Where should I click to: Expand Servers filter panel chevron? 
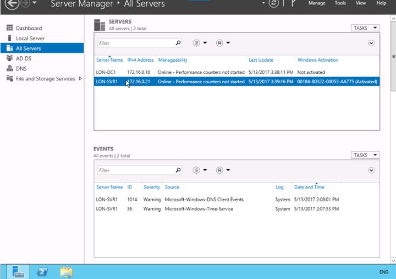pyautogui.click(x=371, y=43)
